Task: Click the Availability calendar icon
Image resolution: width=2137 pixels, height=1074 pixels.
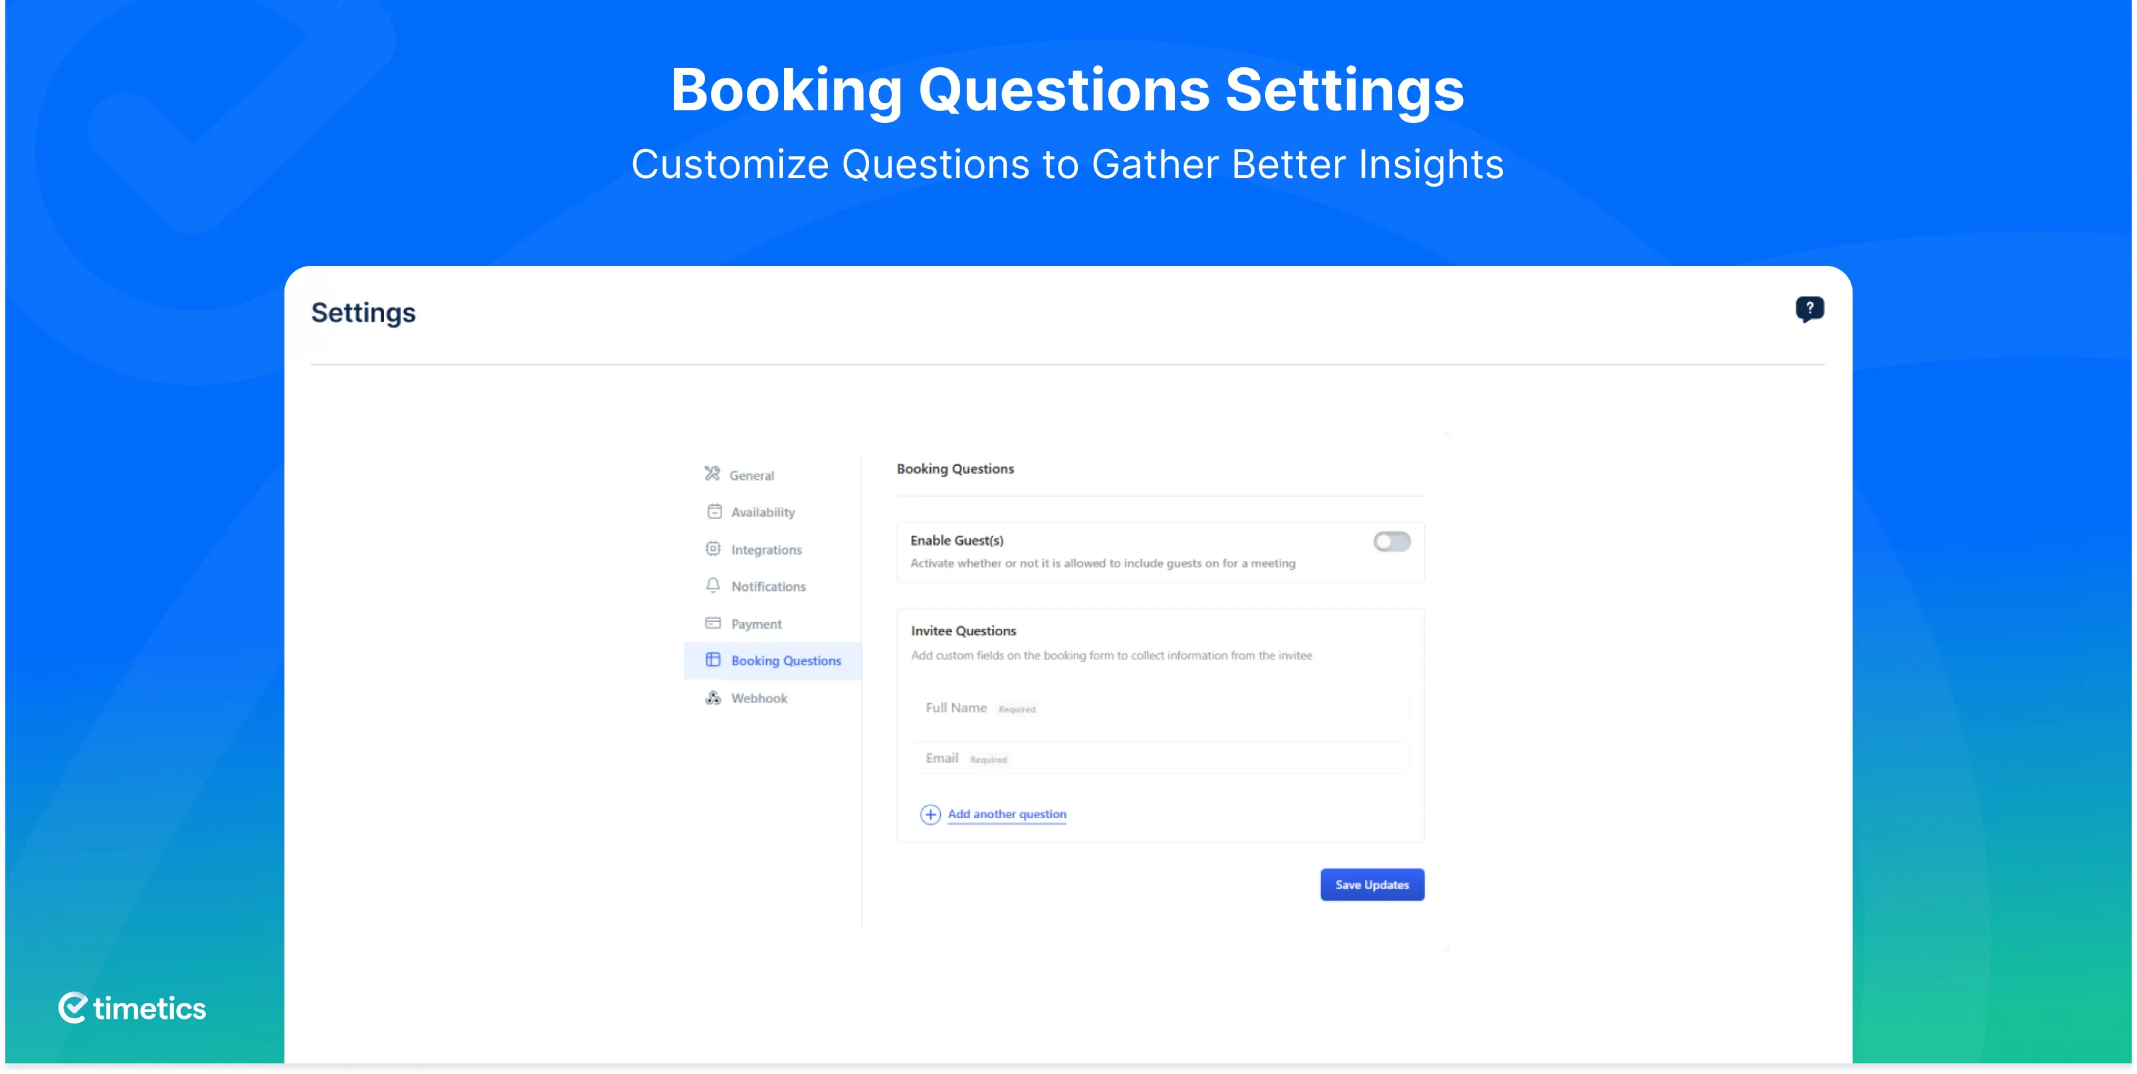Action: [714, 511]
